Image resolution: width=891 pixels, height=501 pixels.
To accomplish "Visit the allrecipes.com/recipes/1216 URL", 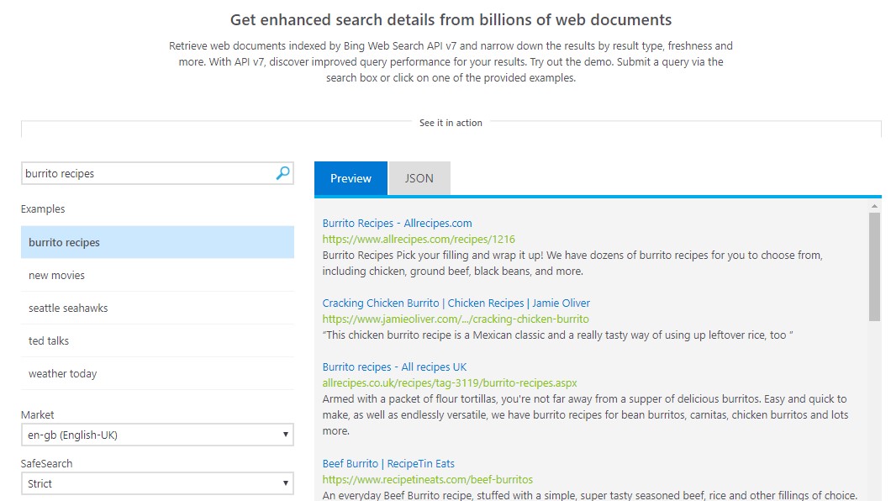I will pyautogui.click(x=419, y=239).
